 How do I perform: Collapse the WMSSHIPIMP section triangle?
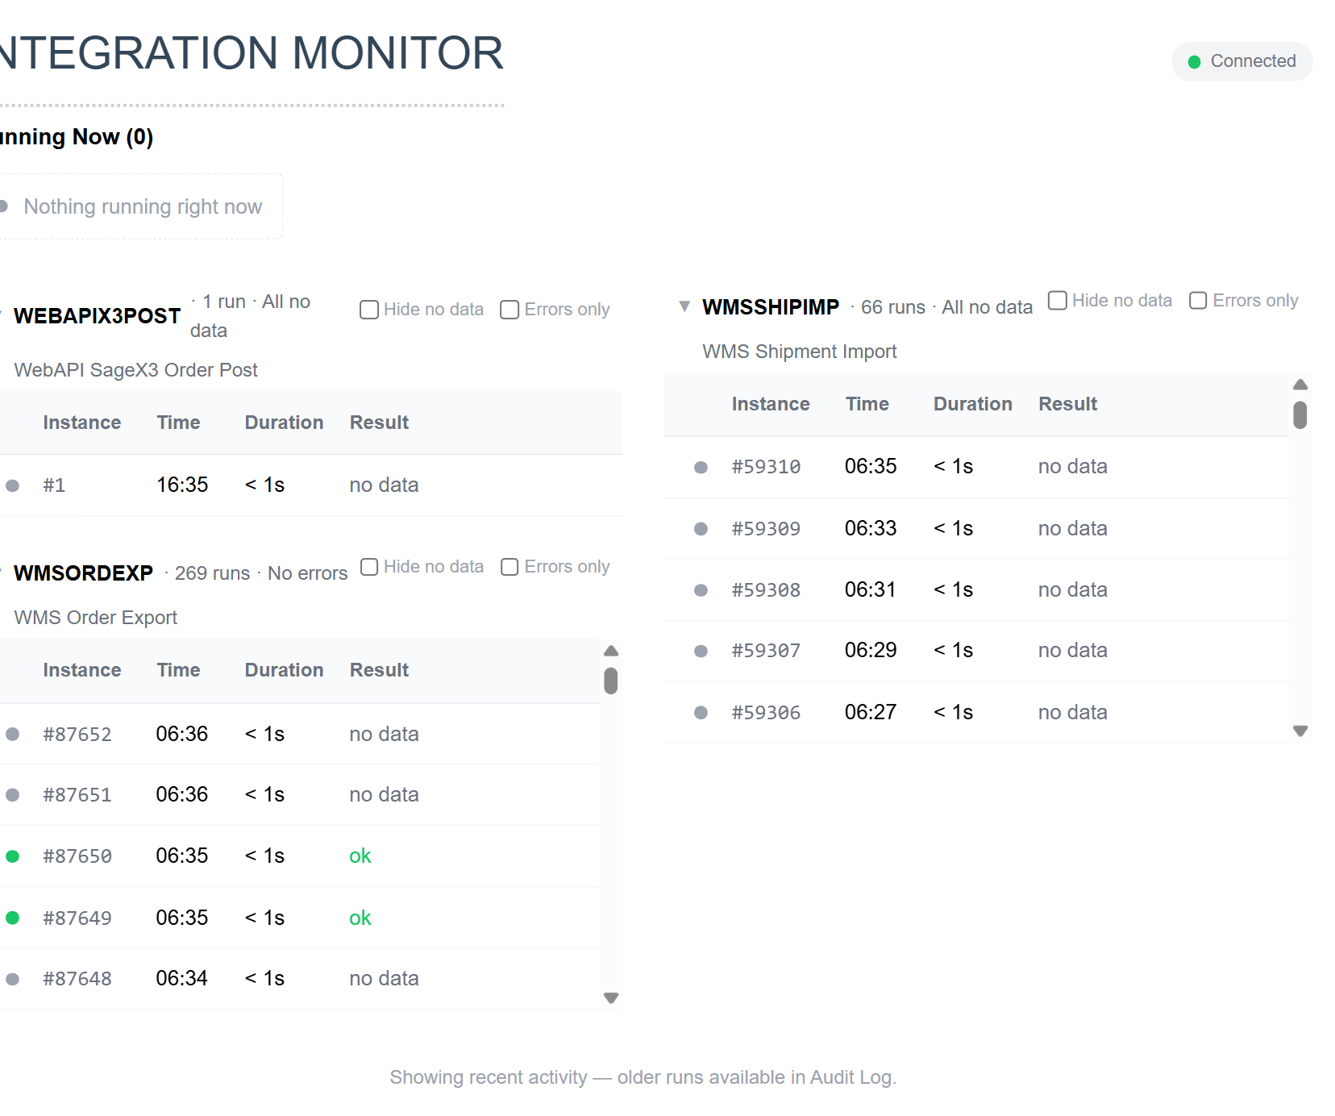tap(684, 306)
